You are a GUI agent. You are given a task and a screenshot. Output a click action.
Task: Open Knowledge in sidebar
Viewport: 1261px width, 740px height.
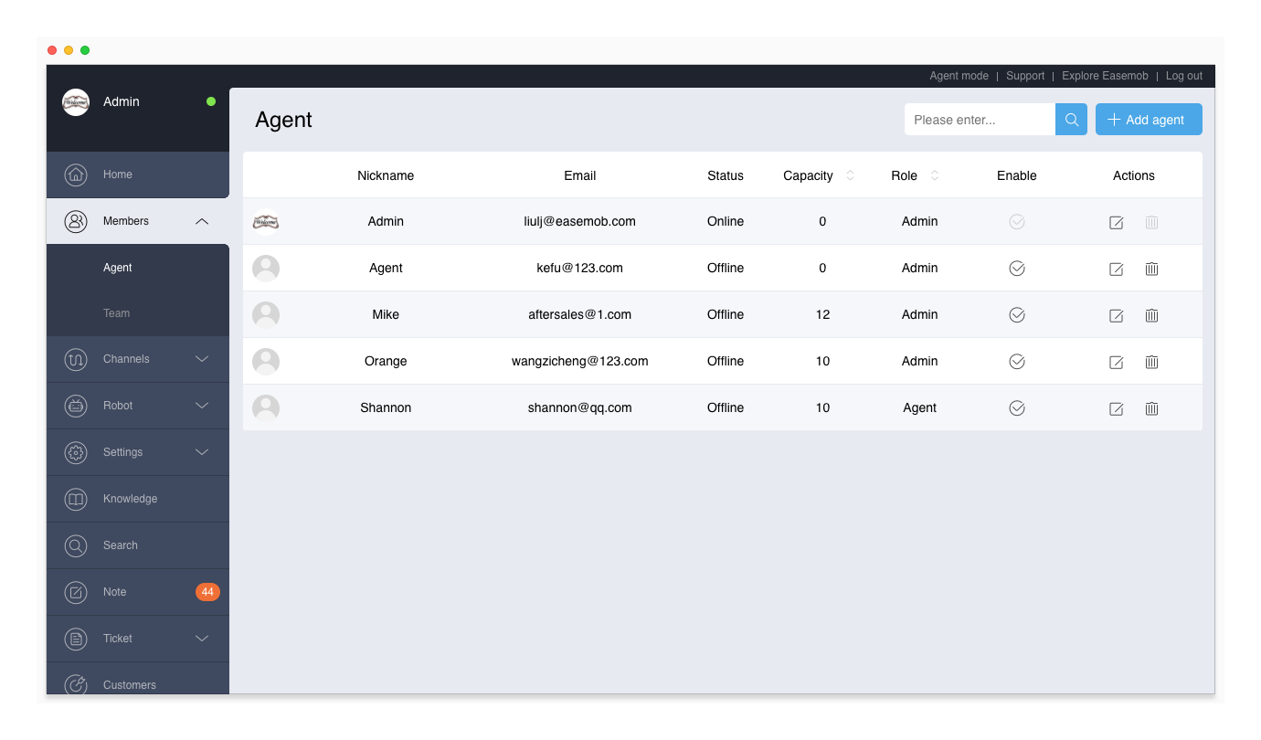(138, 499)
